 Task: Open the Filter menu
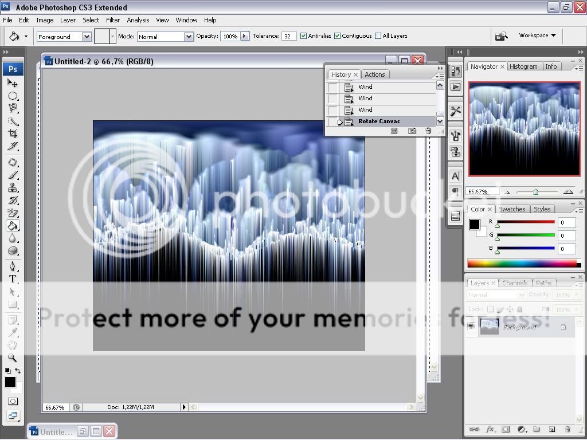(113, 20)
